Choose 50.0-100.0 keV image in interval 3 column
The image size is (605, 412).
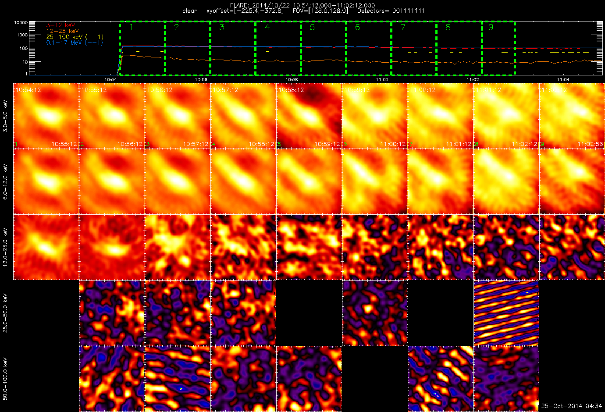[x=178, y=378]
